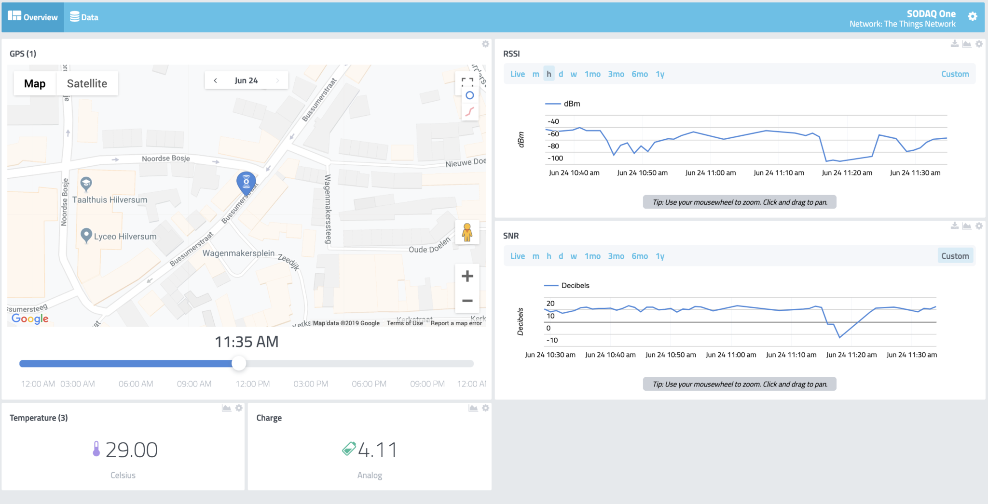The height and width of the screenshot is (504, 988).
Task: Open SNR widget settings gear
Action: pyautogui.click(x=979, y=225)
